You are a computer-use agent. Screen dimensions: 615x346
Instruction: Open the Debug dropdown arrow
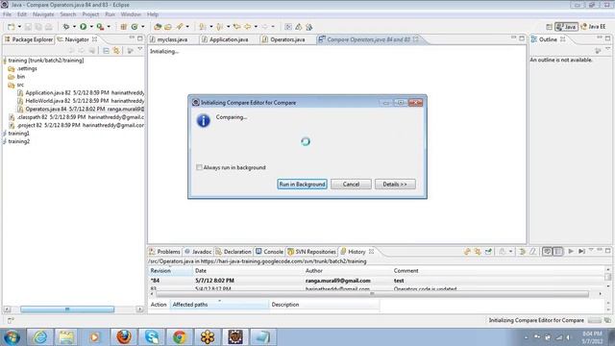[x=74, y=27]
